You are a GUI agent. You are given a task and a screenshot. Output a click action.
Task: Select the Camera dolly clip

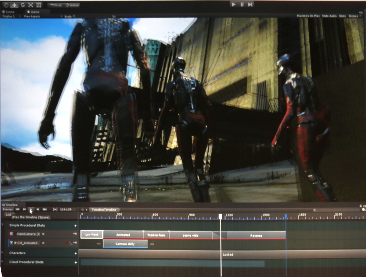pos(125,244)
